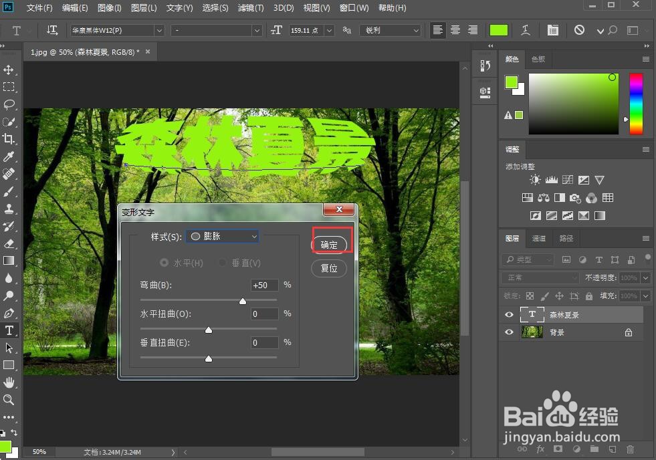Hide the 背景 layer
Image resolution: width=656 pixels, height=460 pixels.
click(x=509, y=332)
